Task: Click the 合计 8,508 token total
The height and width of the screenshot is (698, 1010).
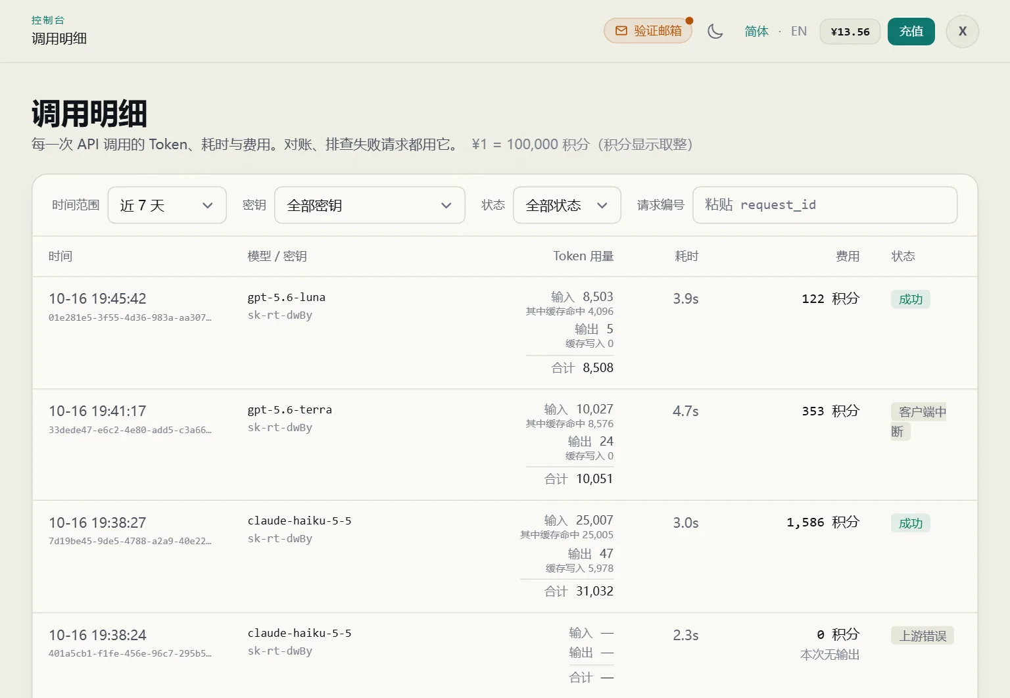Action: 582,368
